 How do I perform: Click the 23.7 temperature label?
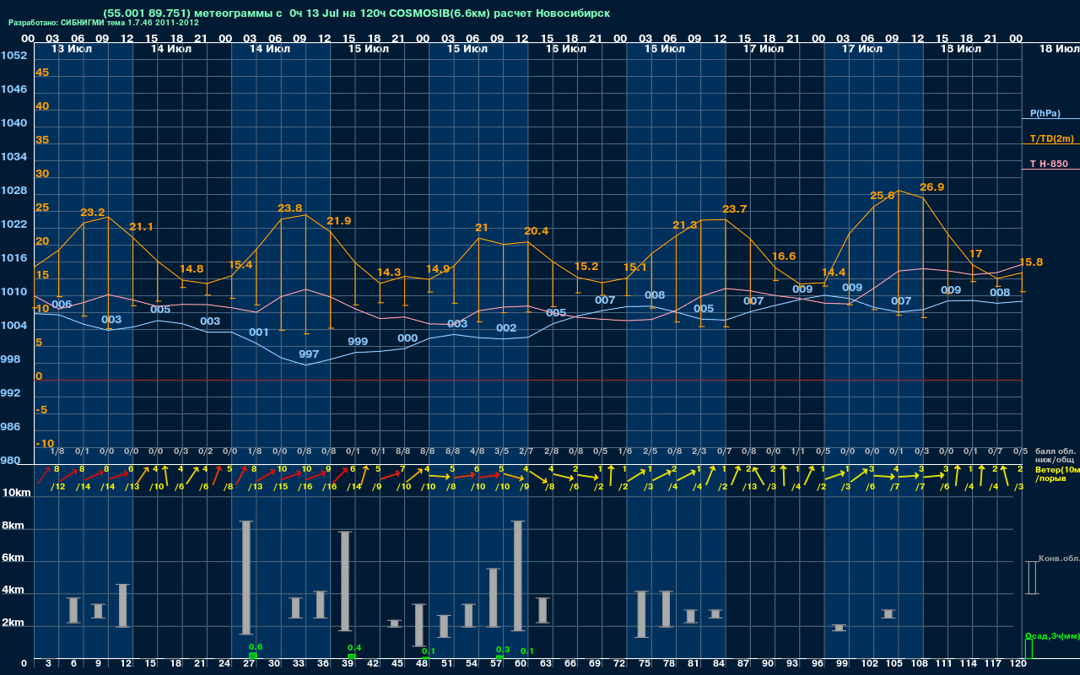coord(735,209)
